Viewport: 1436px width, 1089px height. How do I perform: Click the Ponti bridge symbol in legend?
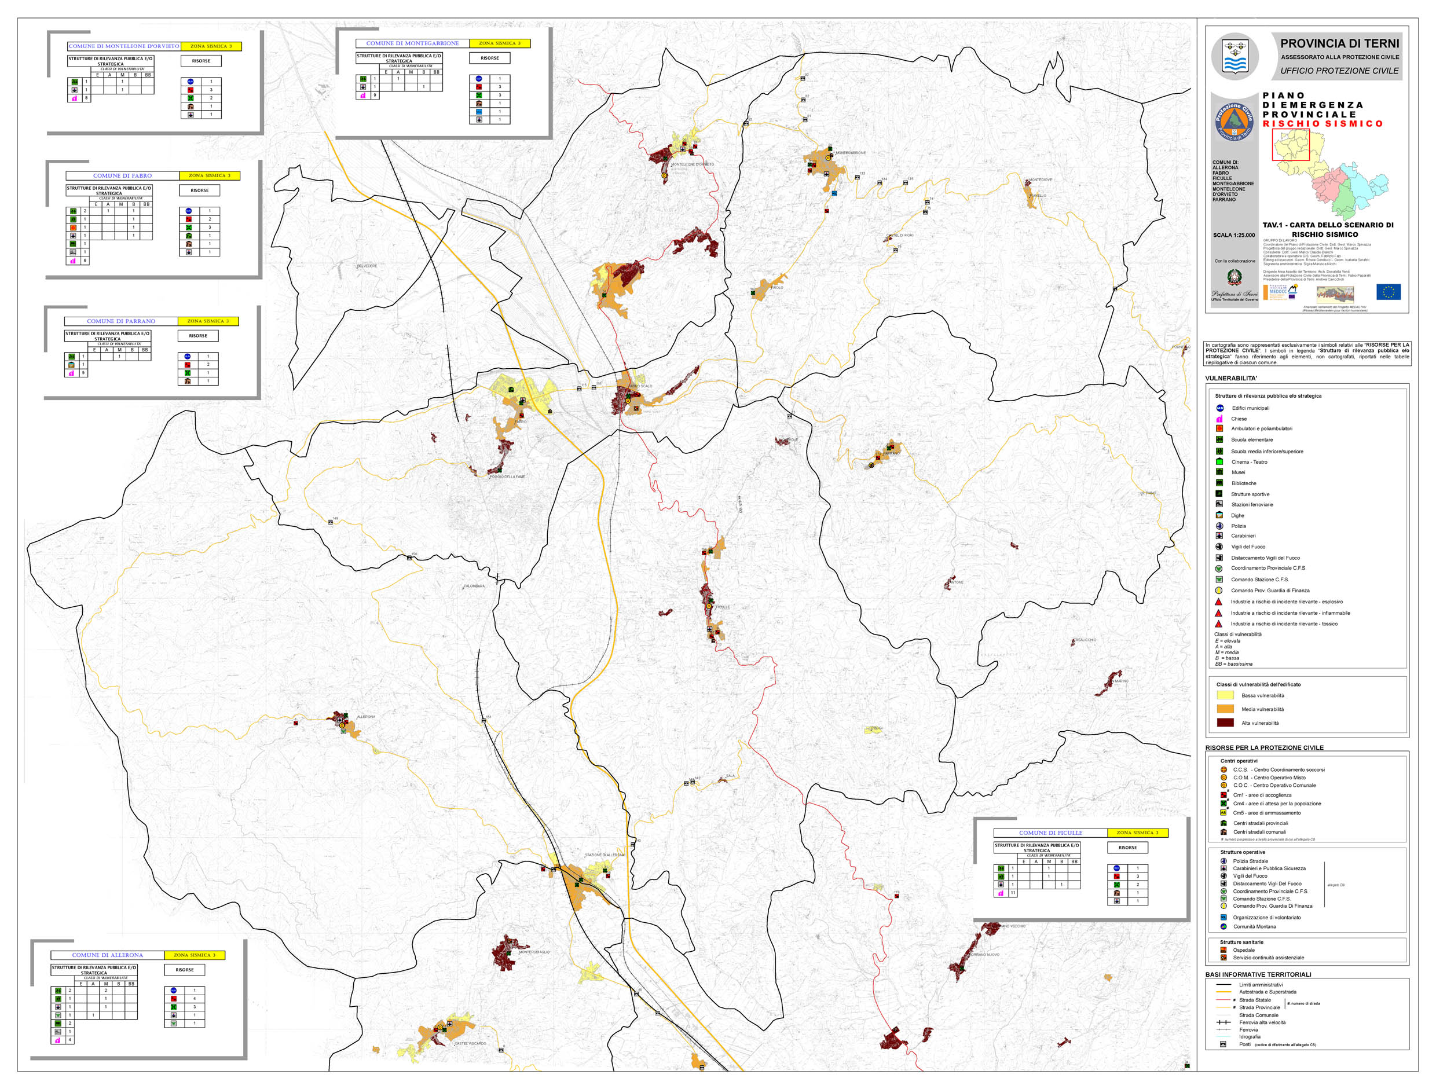click(1223, 1045)
